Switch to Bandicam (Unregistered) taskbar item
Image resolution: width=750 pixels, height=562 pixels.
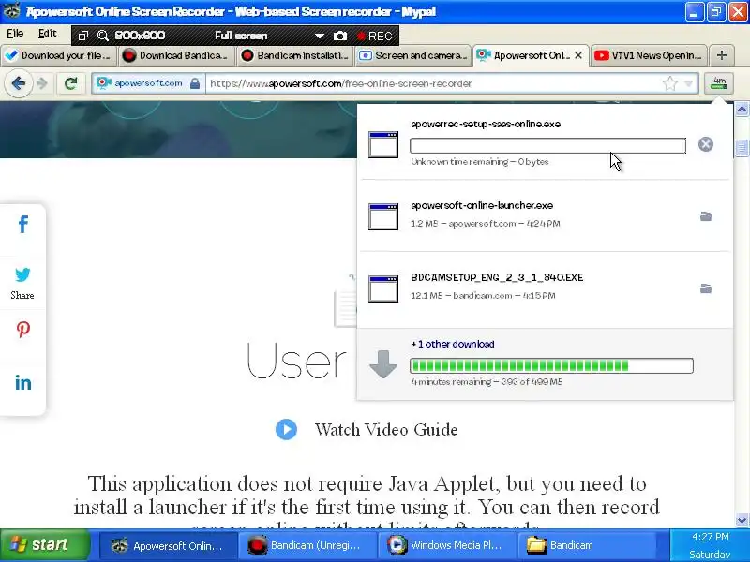point(307,545)
